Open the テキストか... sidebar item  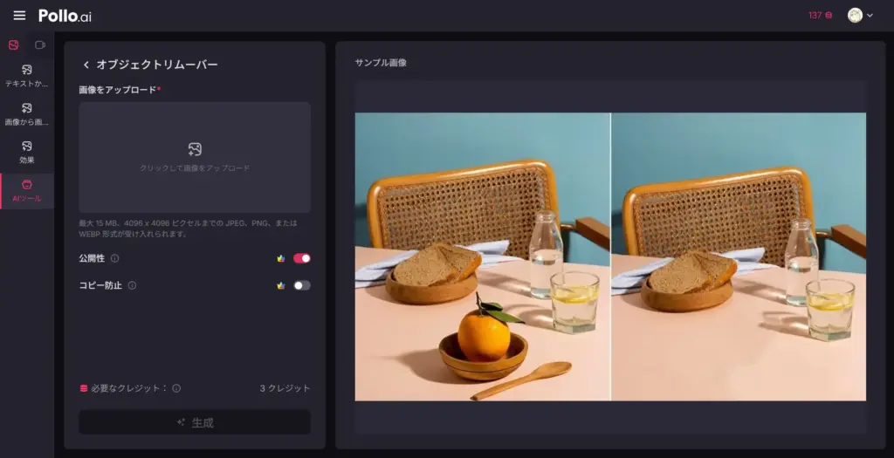coord(27,77)
